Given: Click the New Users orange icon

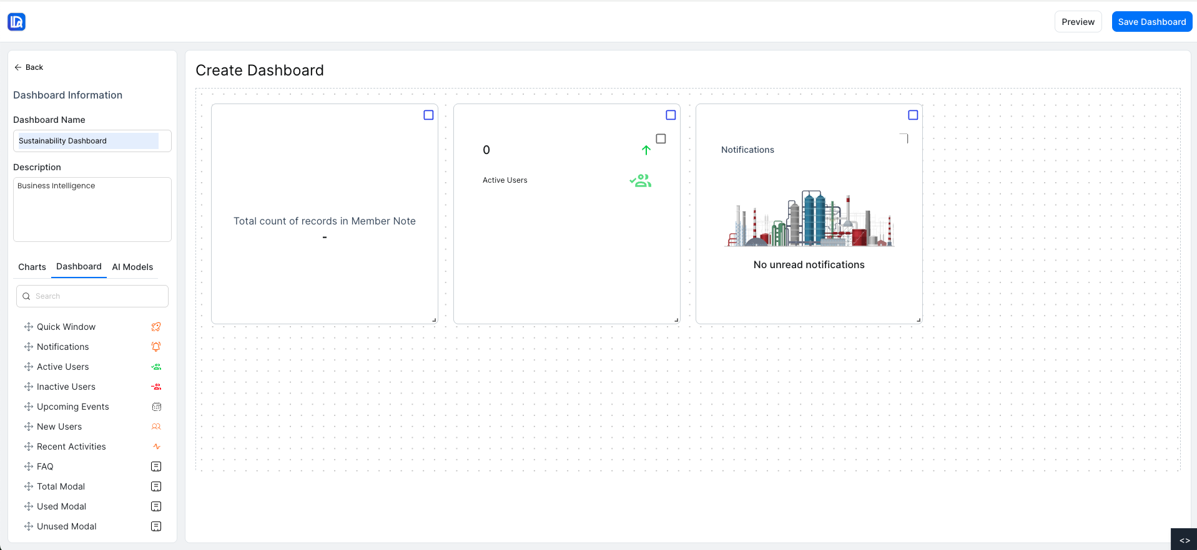Looking at the screenshot, I should pos(156,427).
